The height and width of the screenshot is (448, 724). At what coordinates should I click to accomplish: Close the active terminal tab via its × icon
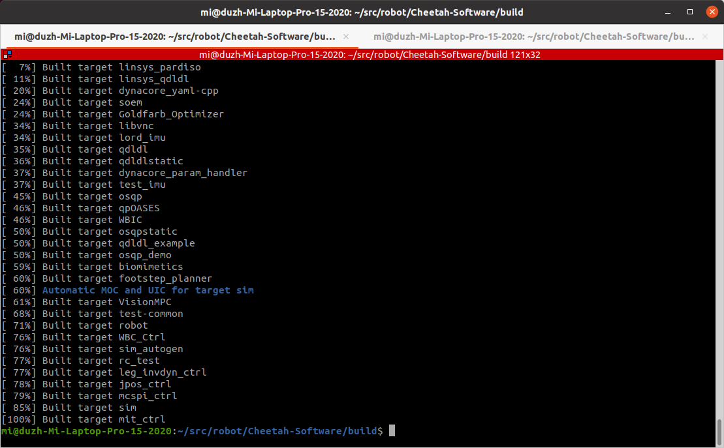pyautogui.click(x=345, y=37)
